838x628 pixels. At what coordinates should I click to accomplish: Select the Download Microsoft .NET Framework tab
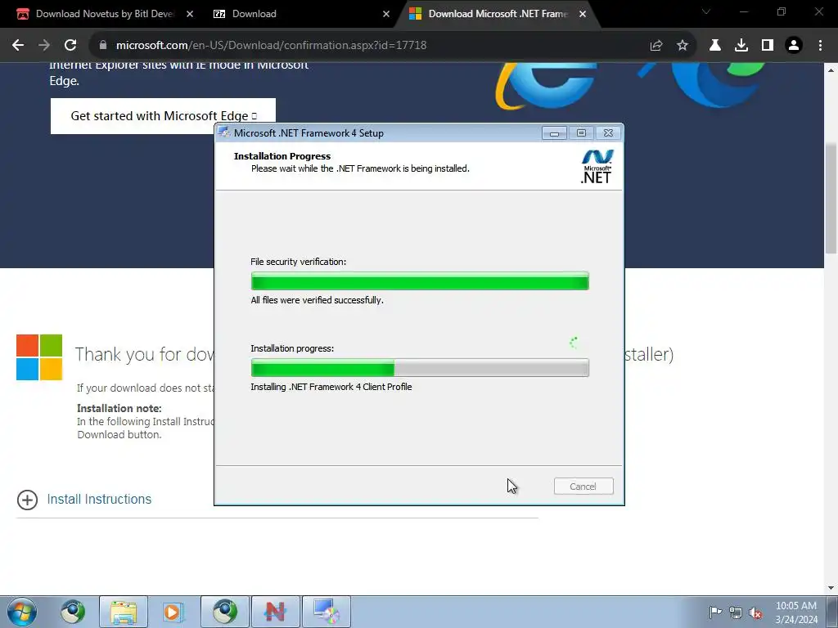(497, 14)
